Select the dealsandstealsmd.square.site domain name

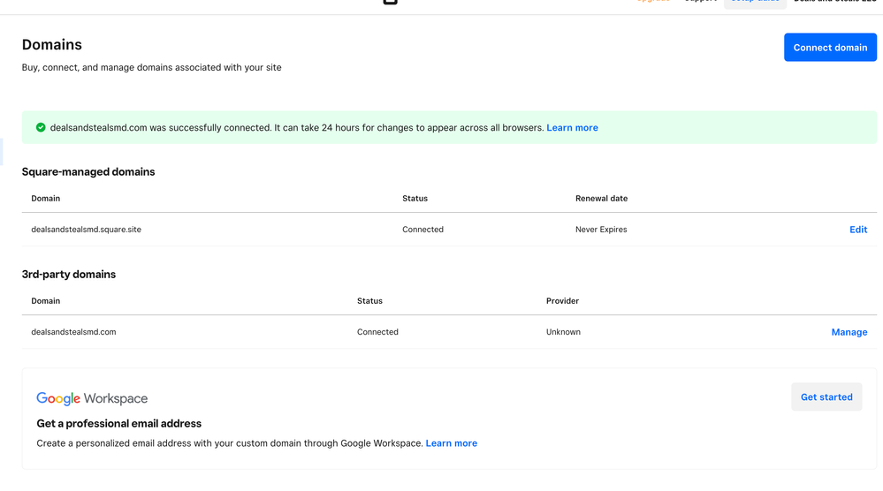point(86,230)
